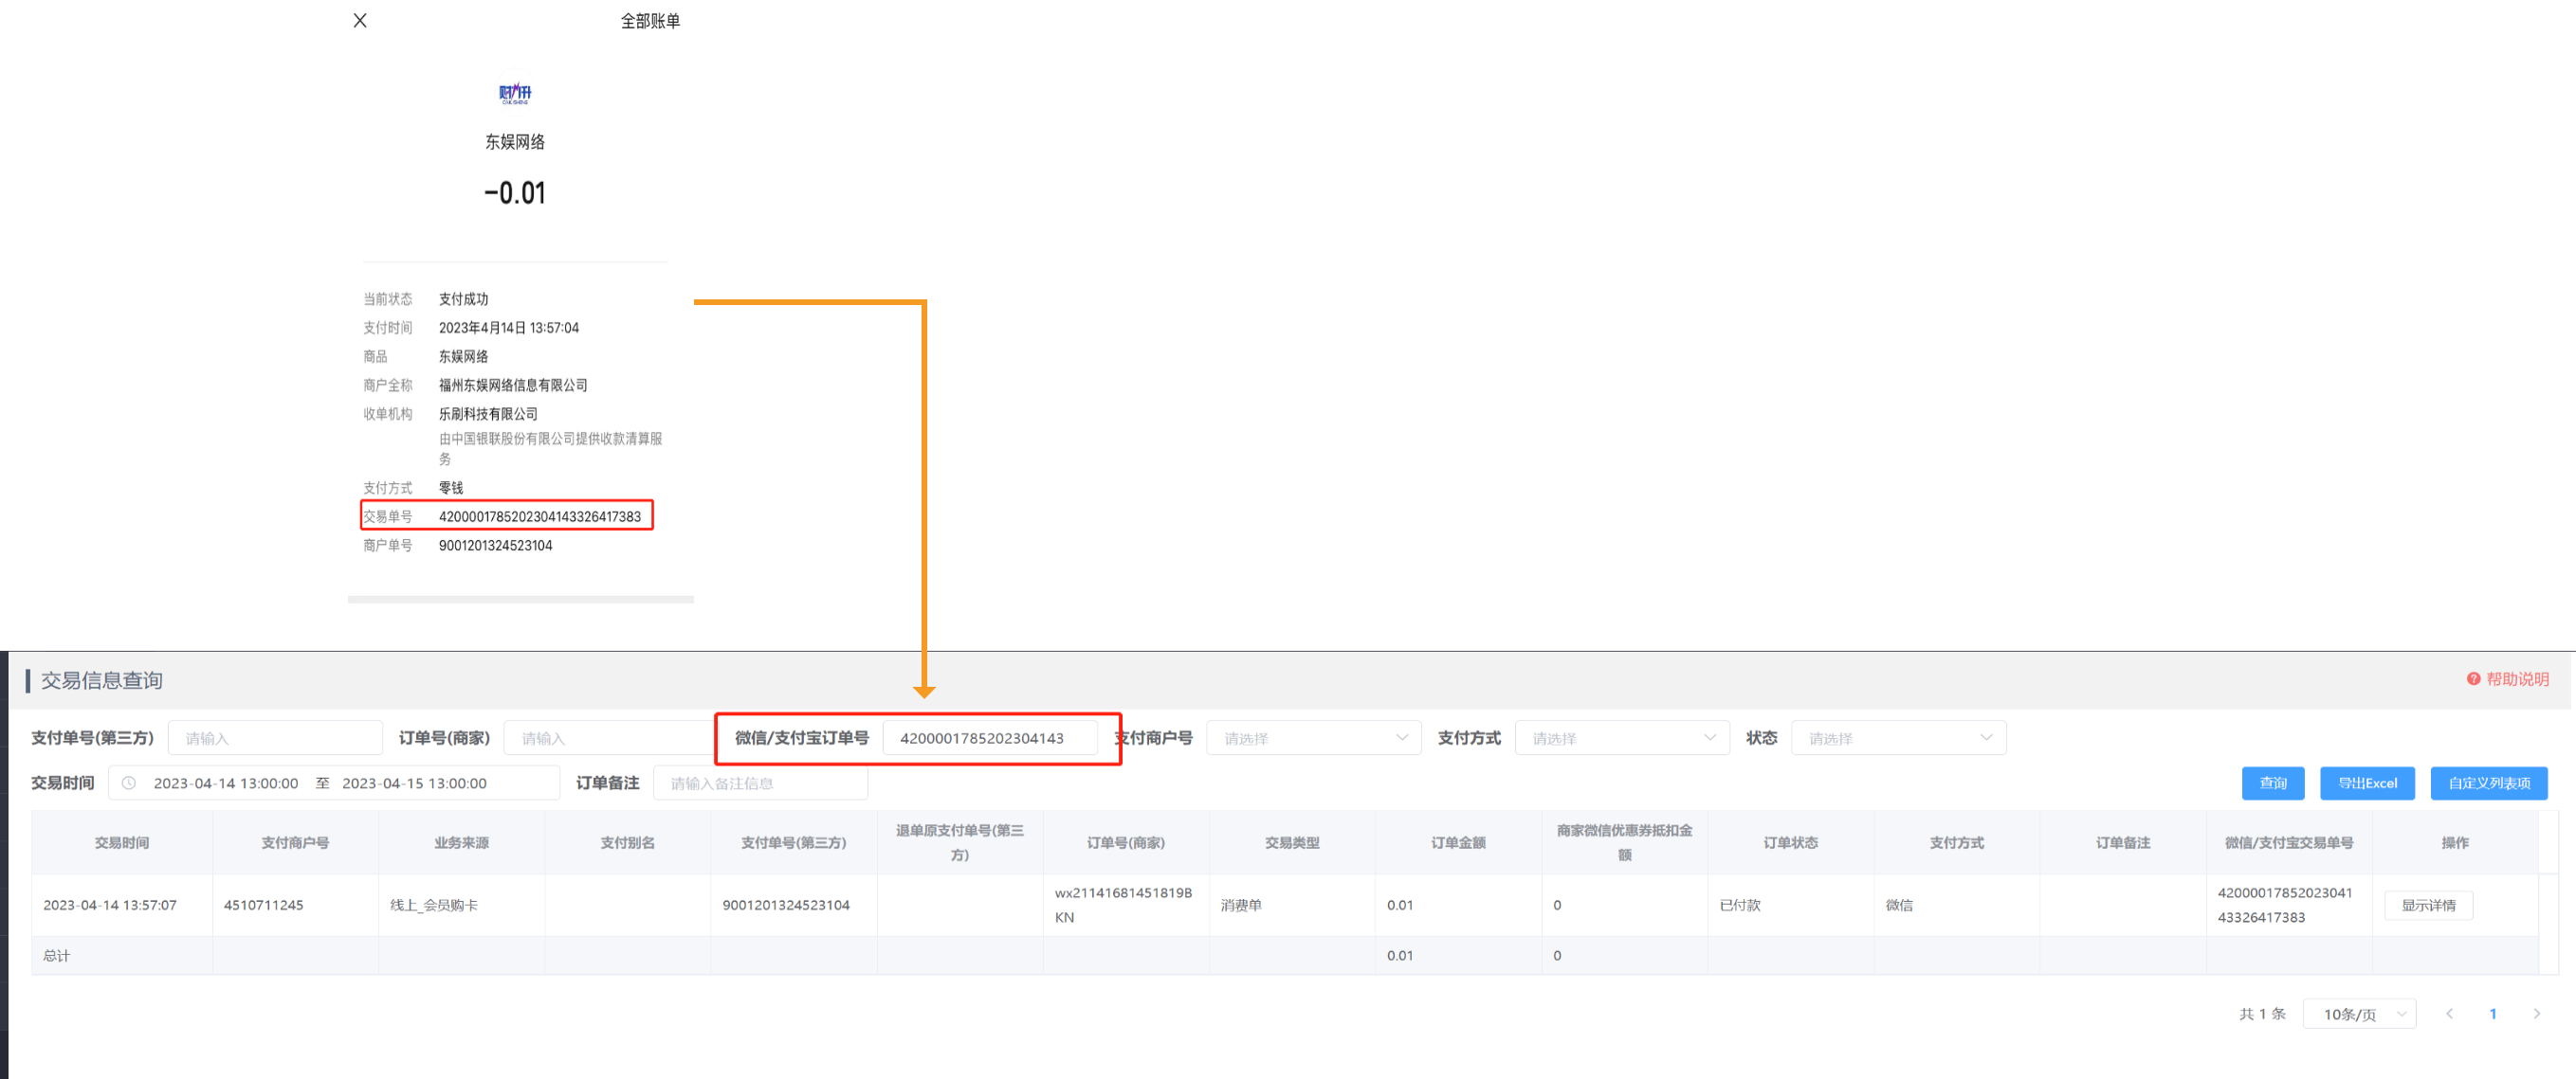The height and width of the screenshot is (1079, 2576).
Task: Click payment time 2023年4月14日 13:57:04
Action: [508, 329]
